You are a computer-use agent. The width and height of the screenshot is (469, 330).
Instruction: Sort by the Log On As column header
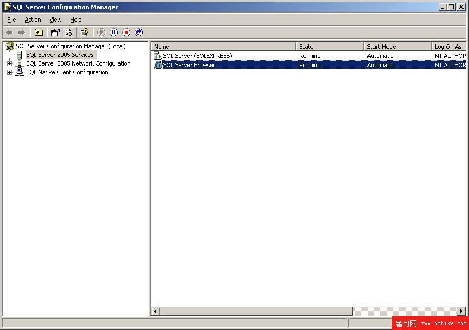[x=449, y=47]
